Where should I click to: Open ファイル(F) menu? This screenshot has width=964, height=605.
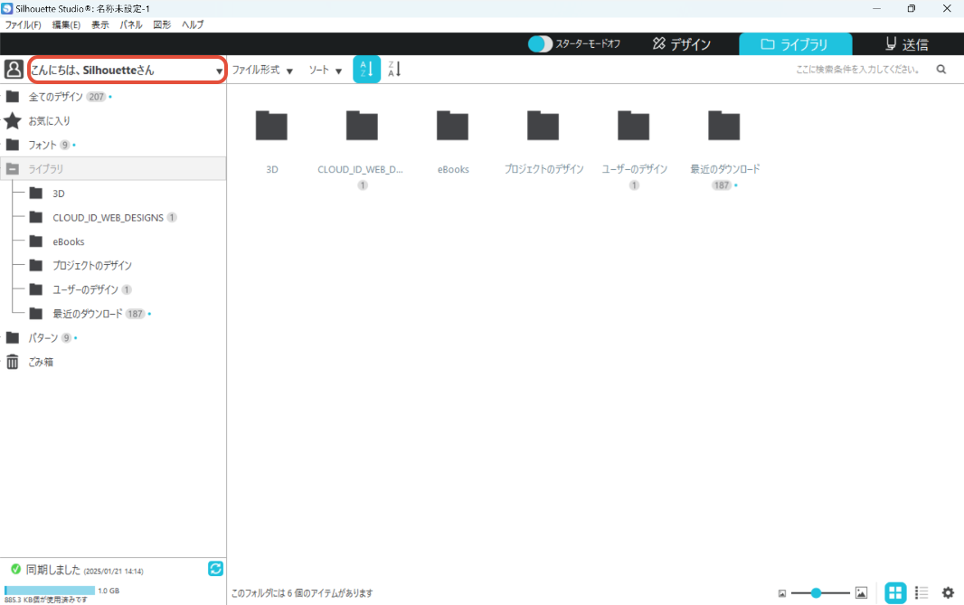pos(24,24)
